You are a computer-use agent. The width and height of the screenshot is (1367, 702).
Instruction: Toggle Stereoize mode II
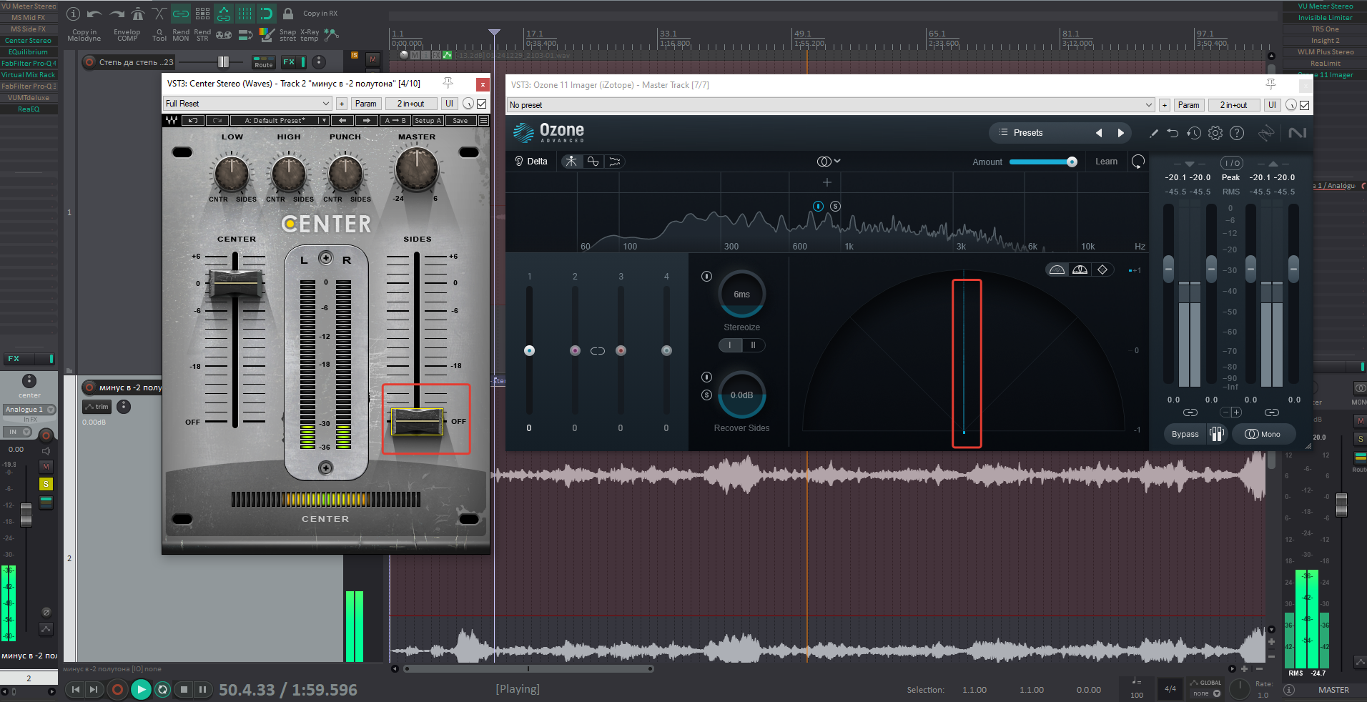tap(753, 345)
